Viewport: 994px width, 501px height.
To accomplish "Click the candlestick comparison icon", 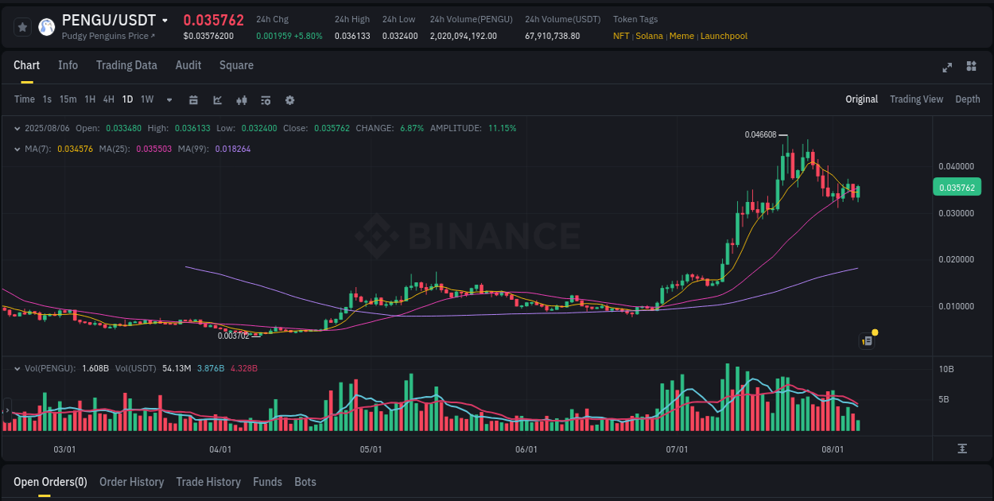I will pyautogui.click(x=241, y=100).
